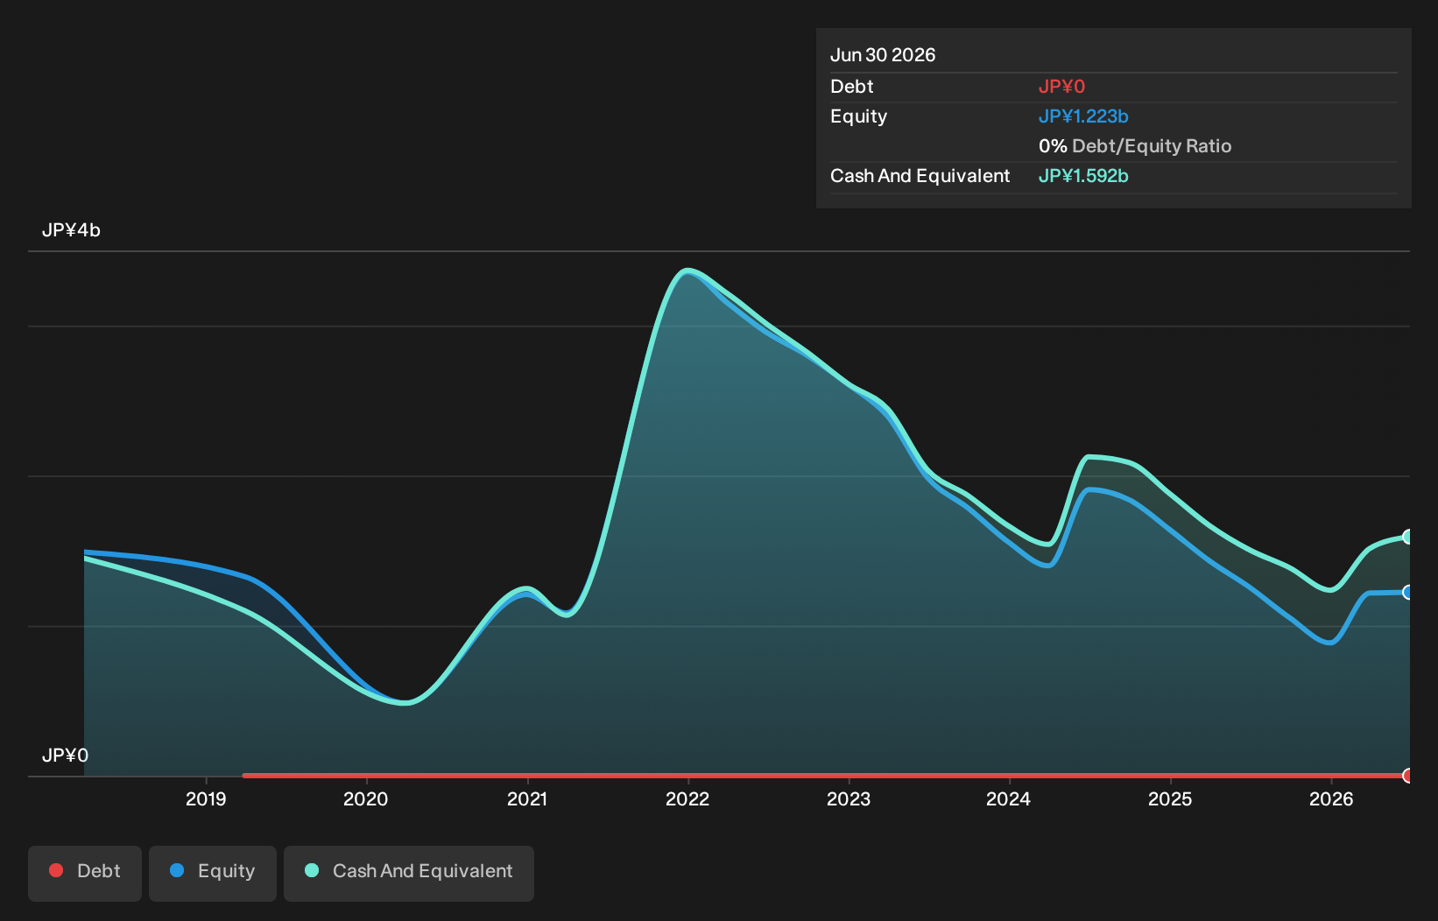
Task: Click the 0% Debt/Equity Ratio text
Action: click(x=1135, y=146)
